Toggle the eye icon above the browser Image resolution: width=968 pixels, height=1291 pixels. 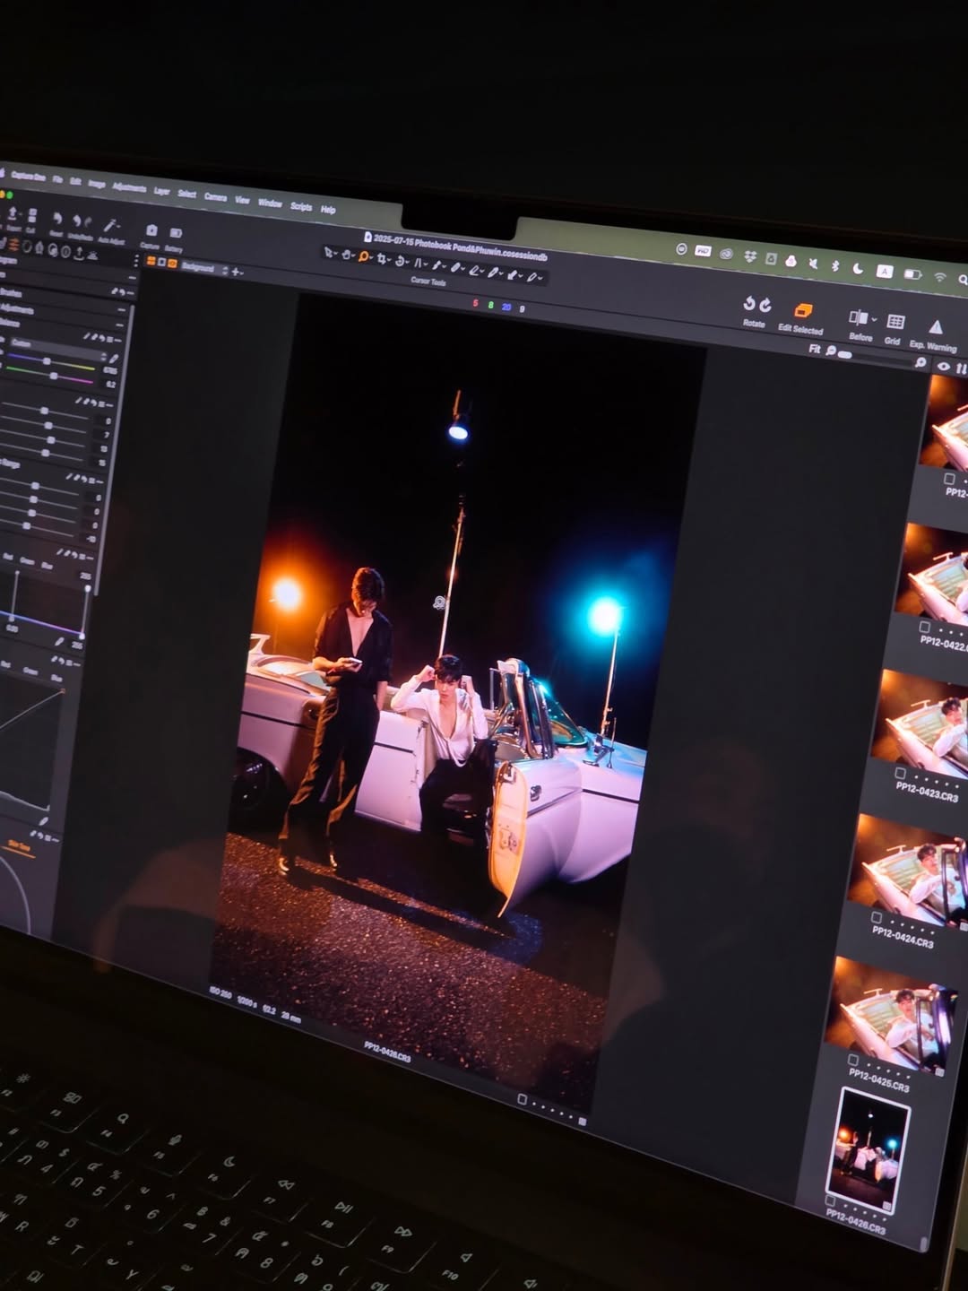pos(943,366)
